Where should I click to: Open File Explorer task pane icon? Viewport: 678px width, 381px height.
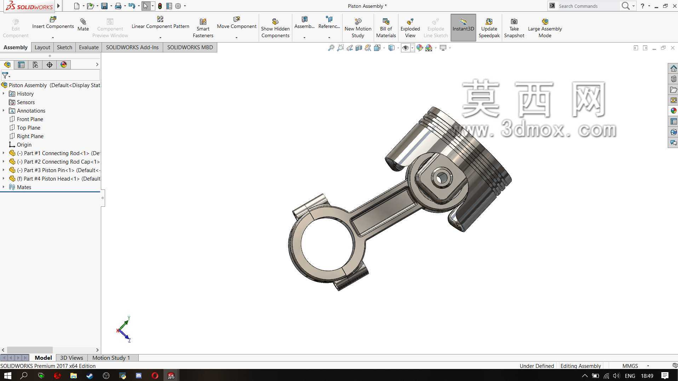pos(673,90)
